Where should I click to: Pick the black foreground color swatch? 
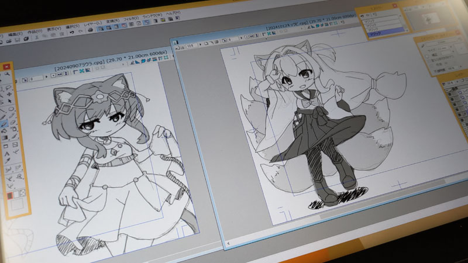point(10,196)
